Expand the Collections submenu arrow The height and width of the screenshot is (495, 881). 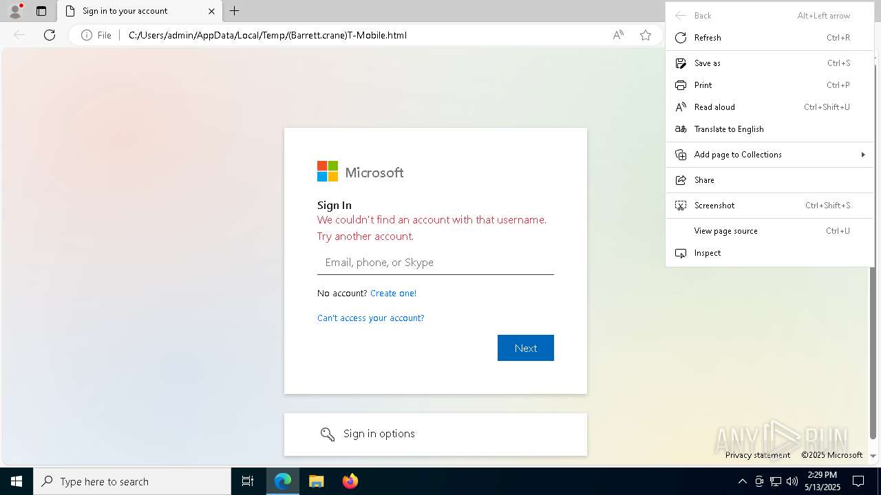[863, 155]
